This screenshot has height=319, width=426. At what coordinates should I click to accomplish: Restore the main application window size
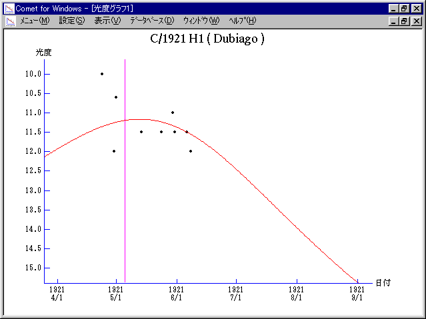pyautogui.click(x=404, y=8)
